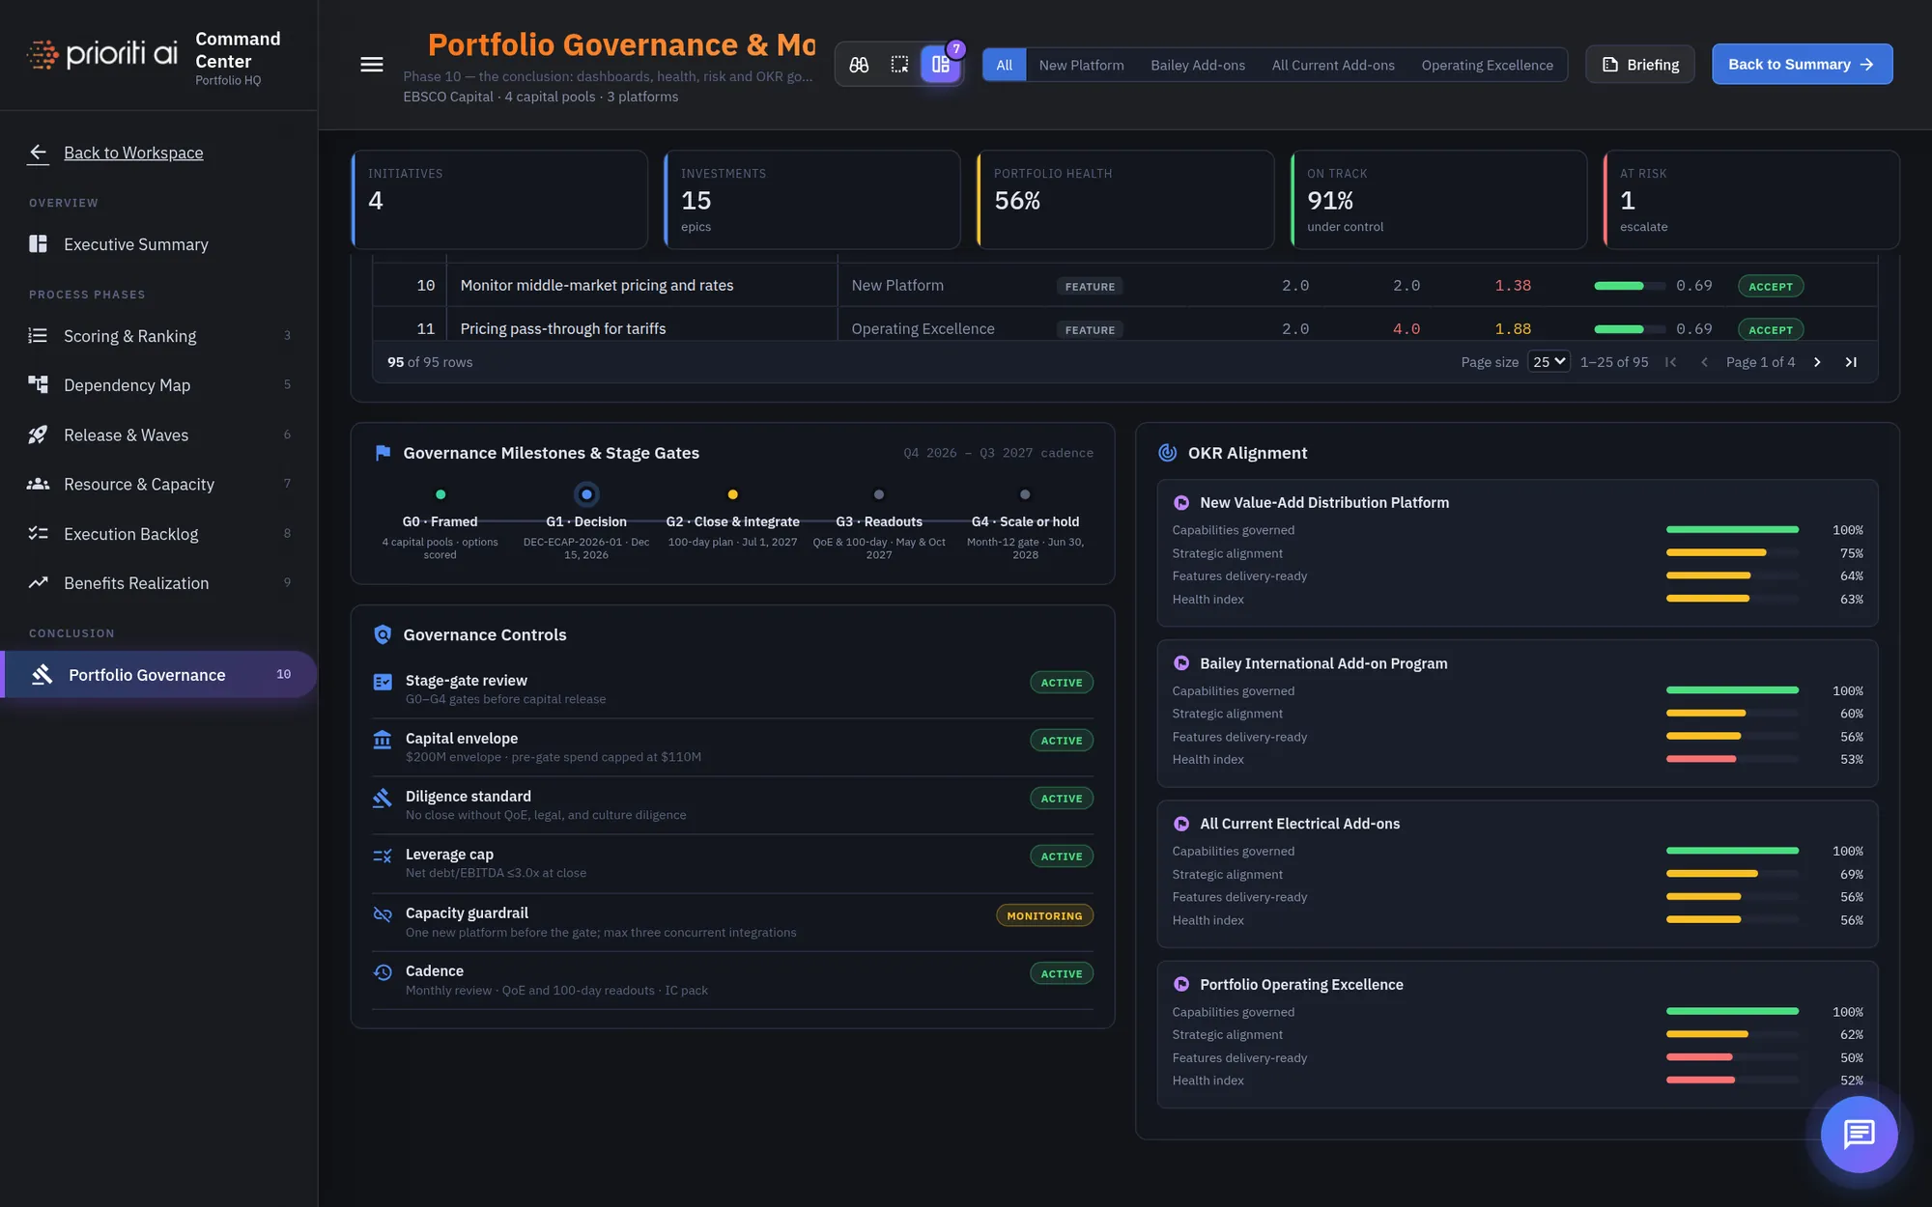The width and height of the screenshot is (1932, 1207).
Task: Select the Bailey Add-ons filter tab
Action: click(1198, 65)
